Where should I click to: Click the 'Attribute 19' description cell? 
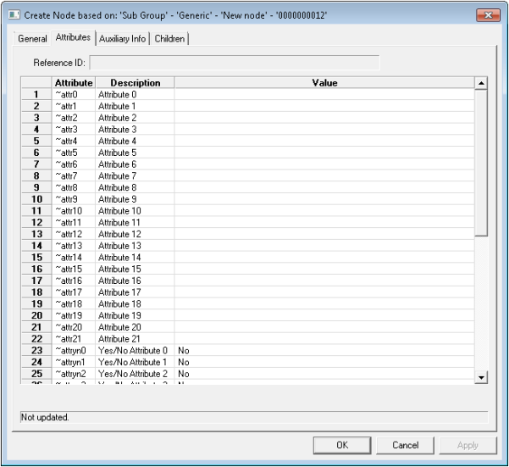[135, 315]
